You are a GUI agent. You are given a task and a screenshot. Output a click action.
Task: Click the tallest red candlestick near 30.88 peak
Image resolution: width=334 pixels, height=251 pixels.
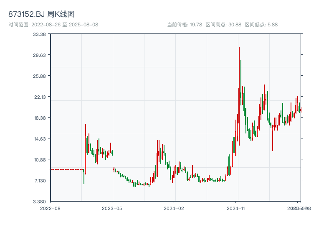coord(239,96)
